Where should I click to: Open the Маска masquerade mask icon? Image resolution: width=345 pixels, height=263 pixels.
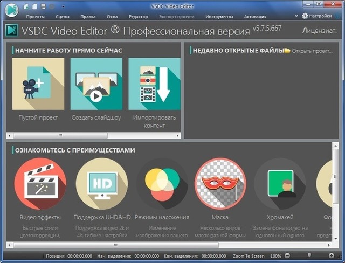coord(220,184)
